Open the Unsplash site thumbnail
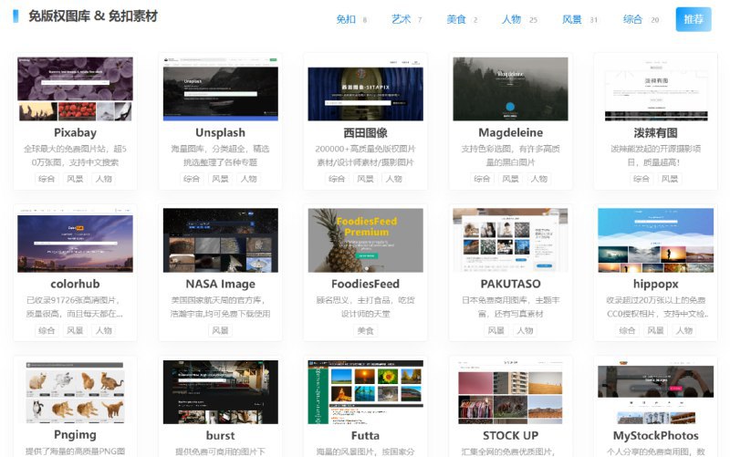 click(220, 88)
